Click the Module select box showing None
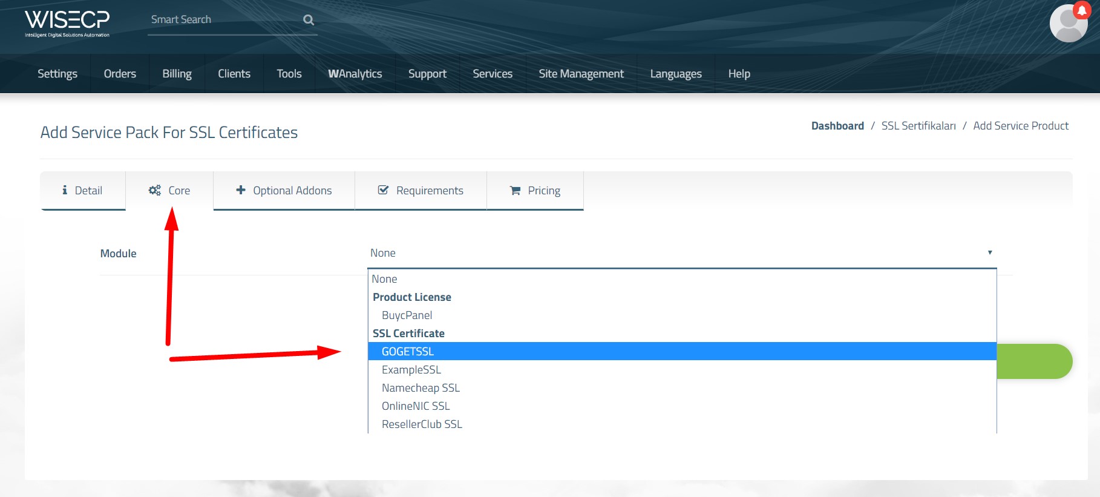 click(x=682, y=253)
